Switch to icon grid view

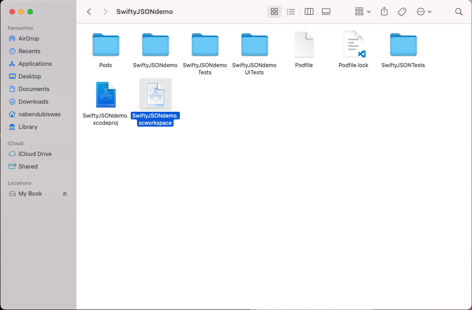[x=274, y=12]
